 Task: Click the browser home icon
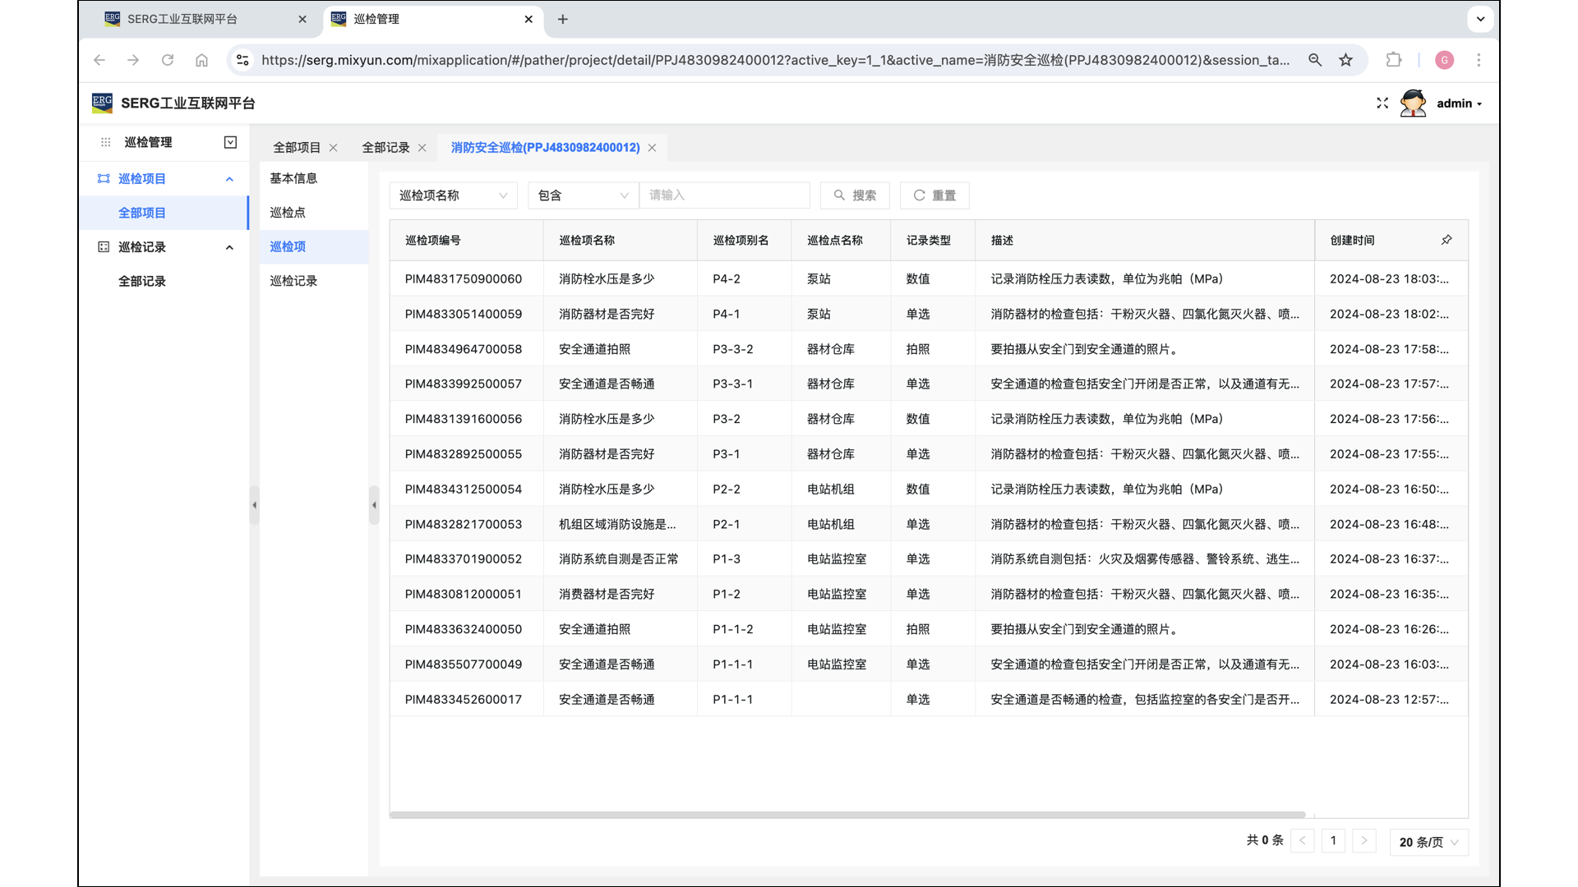(202, 60)
